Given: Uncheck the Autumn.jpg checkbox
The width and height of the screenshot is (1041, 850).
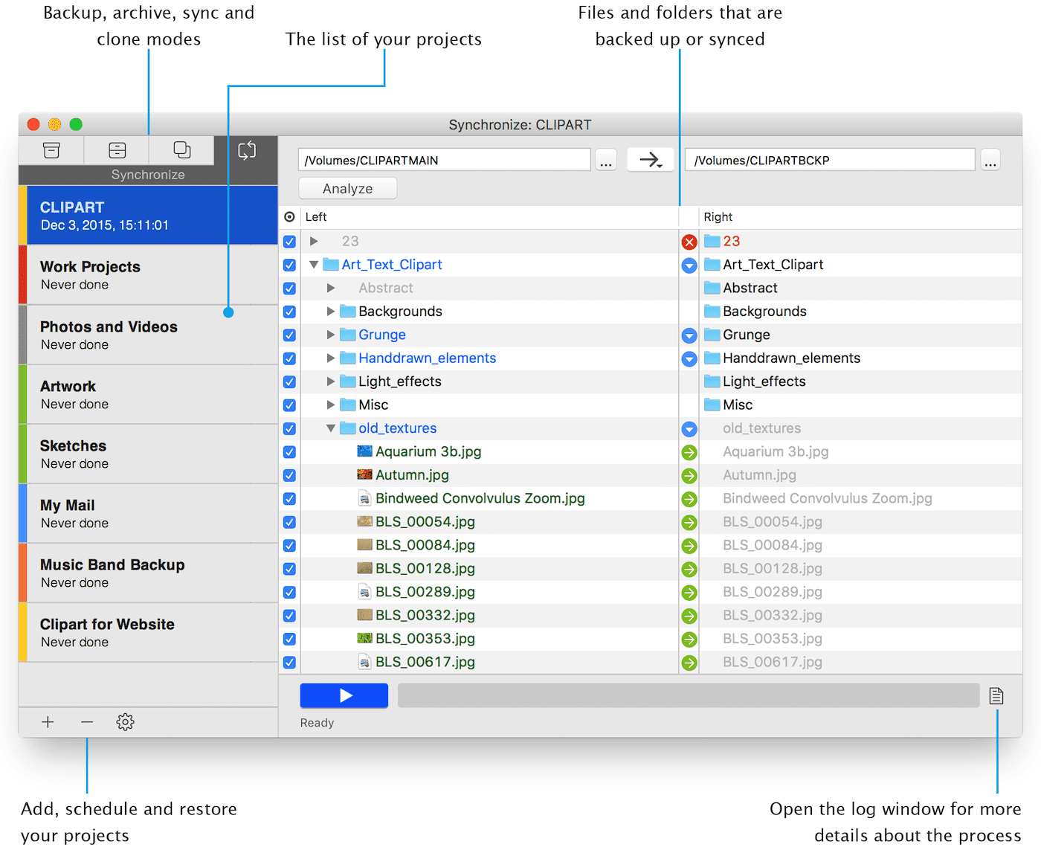Looking at the screenshot, I should (289, 475).
